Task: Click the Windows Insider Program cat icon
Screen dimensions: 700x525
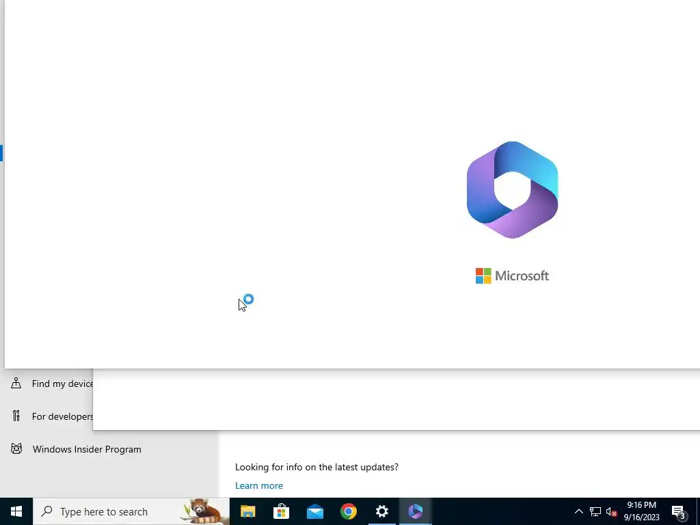Action: pos(16,448)
